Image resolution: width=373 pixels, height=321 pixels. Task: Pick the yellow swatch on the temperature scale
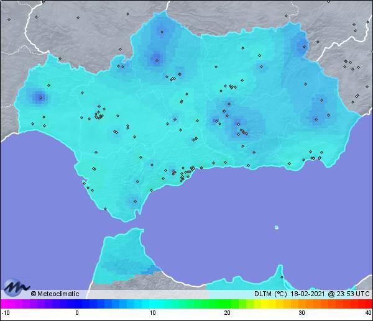[265, 304]
